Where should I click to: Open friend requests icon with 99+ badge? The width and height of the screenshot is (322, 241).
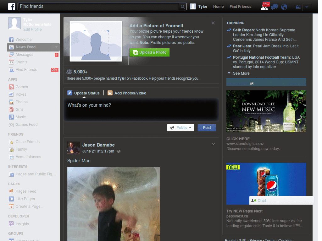click(x=264, y=7)
